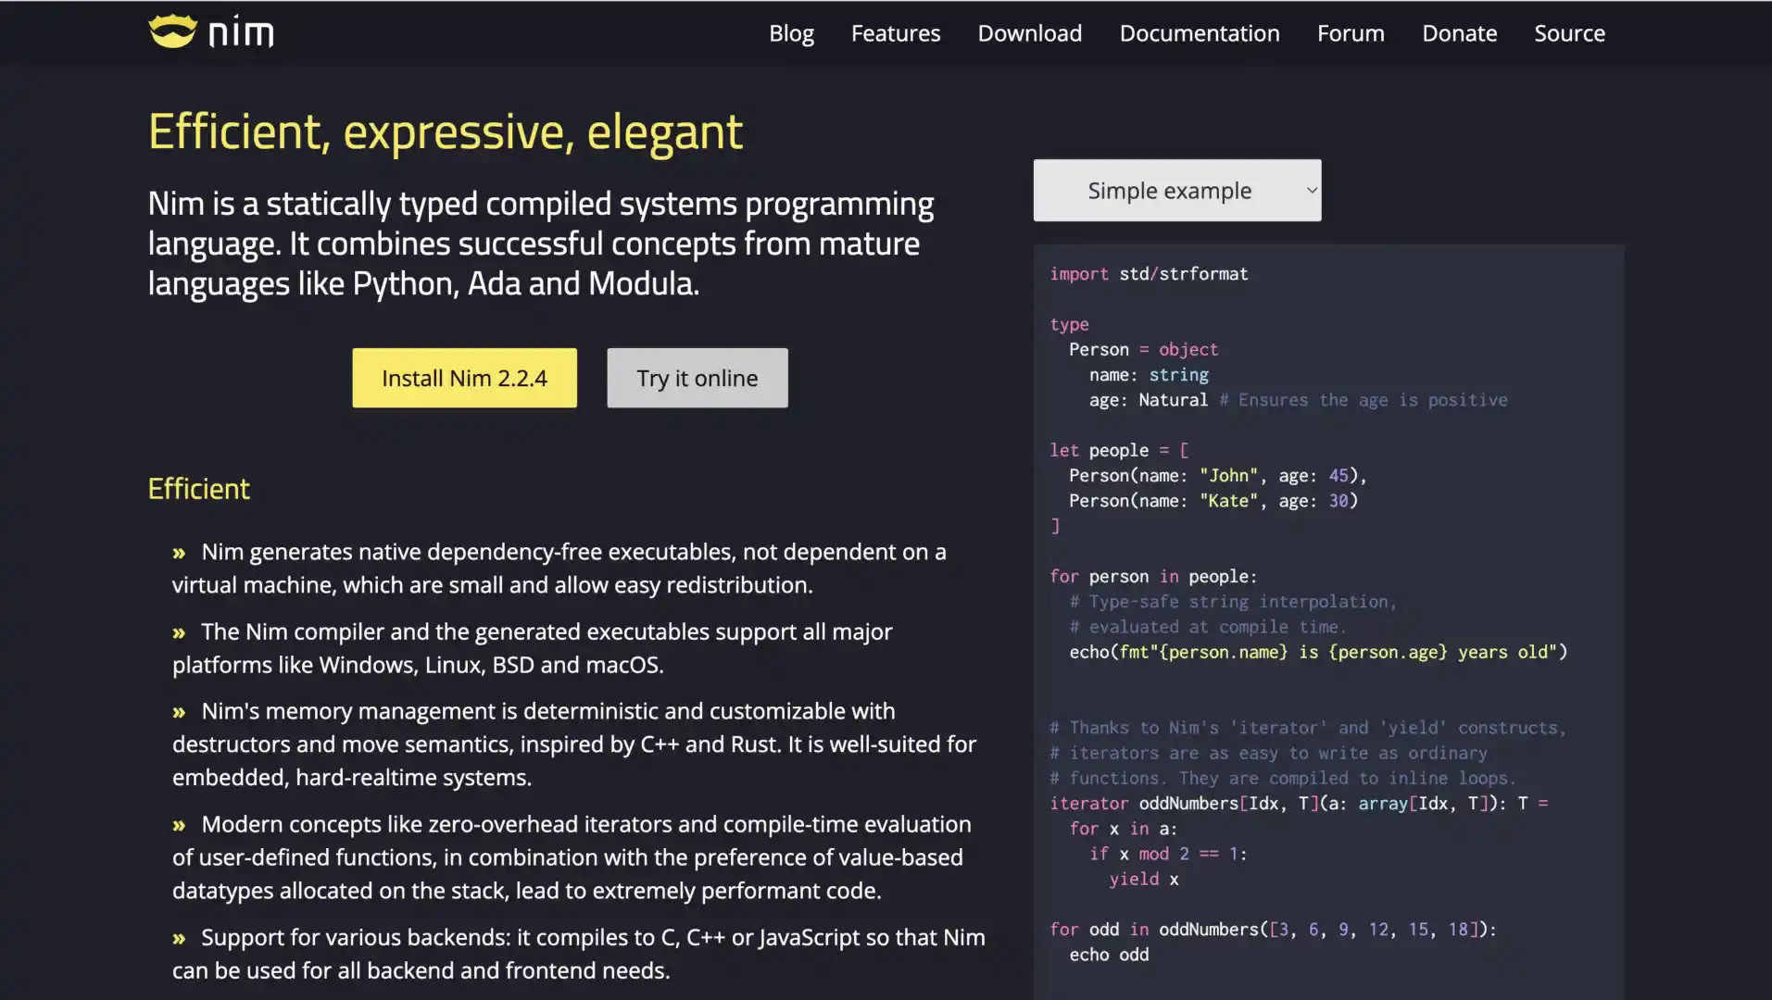The image size is (1772, 1000).
Task: Open the Blog page
Action: pos(791,33)
